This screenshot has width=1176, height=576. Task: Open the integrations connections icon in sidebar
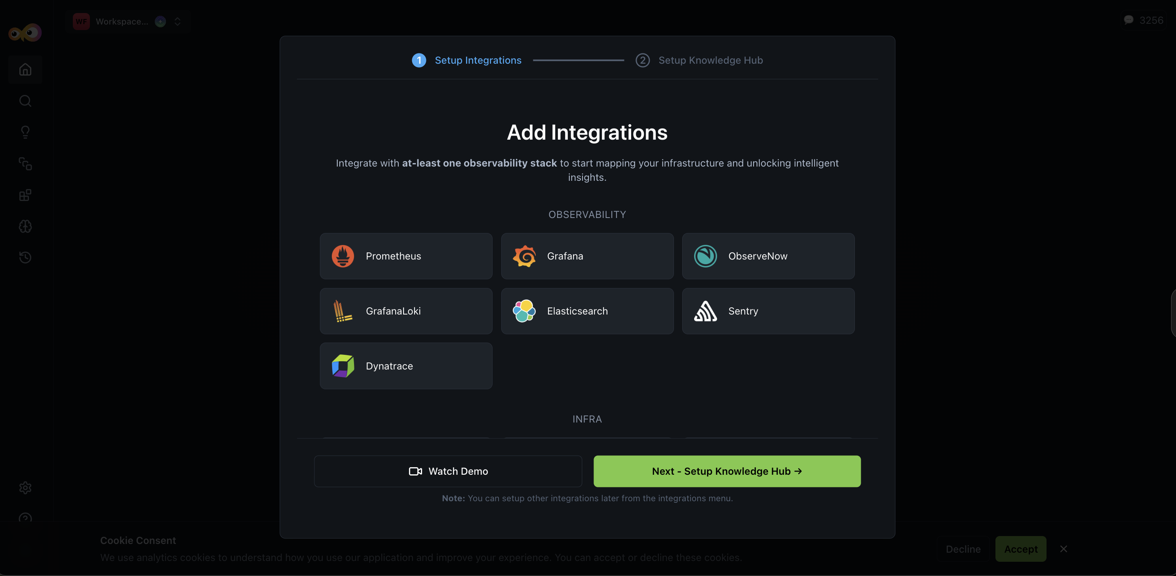click(25, 164)
